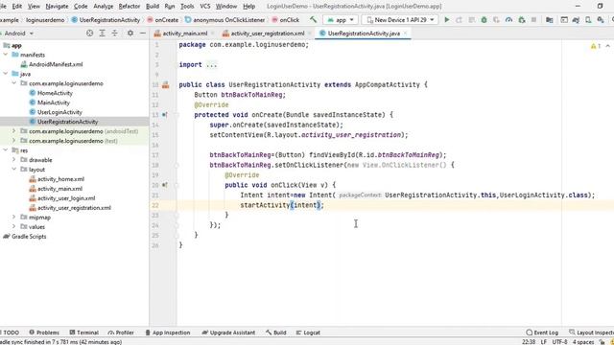
Task: Open Project panel settings gear
Action: [130, 34]
